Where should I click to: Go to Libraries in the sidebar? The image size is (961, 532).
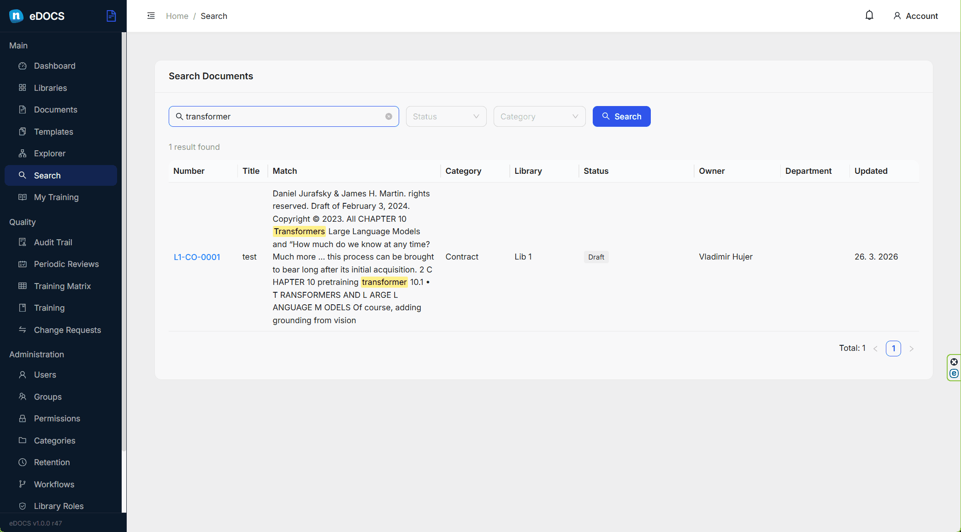click(61, 88)
